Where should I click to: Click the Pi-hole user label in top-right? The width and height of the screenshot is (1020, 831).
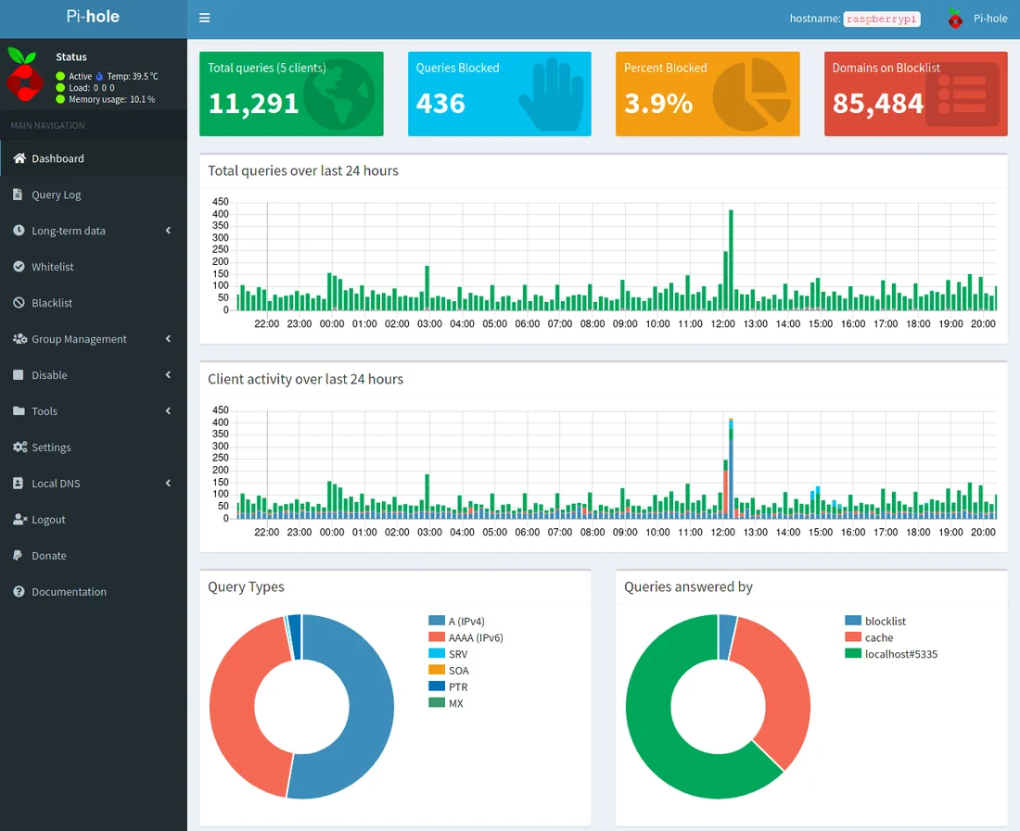click(990, 19)
